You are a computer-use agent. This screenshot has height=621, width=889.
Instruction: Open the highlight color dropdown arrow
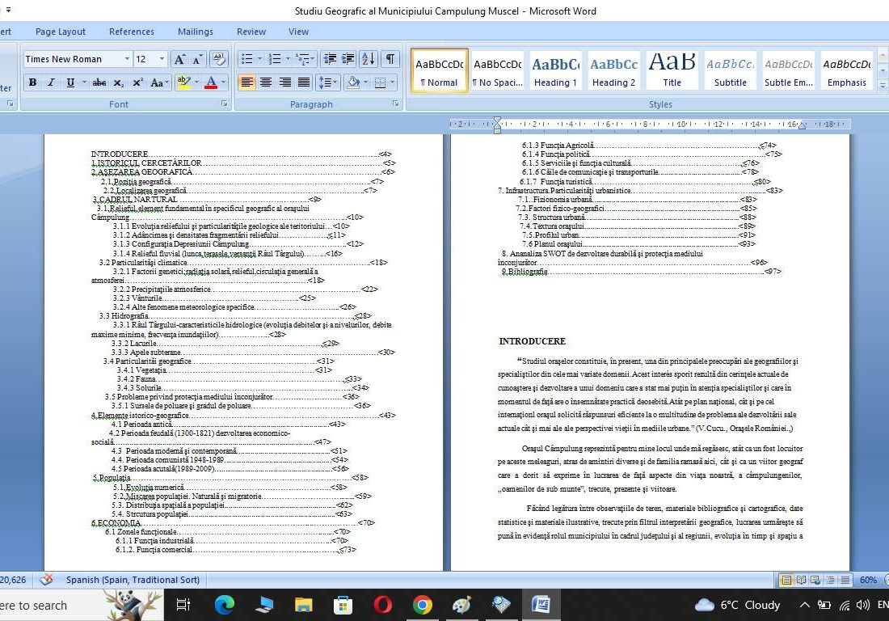[x=196, y=82]
